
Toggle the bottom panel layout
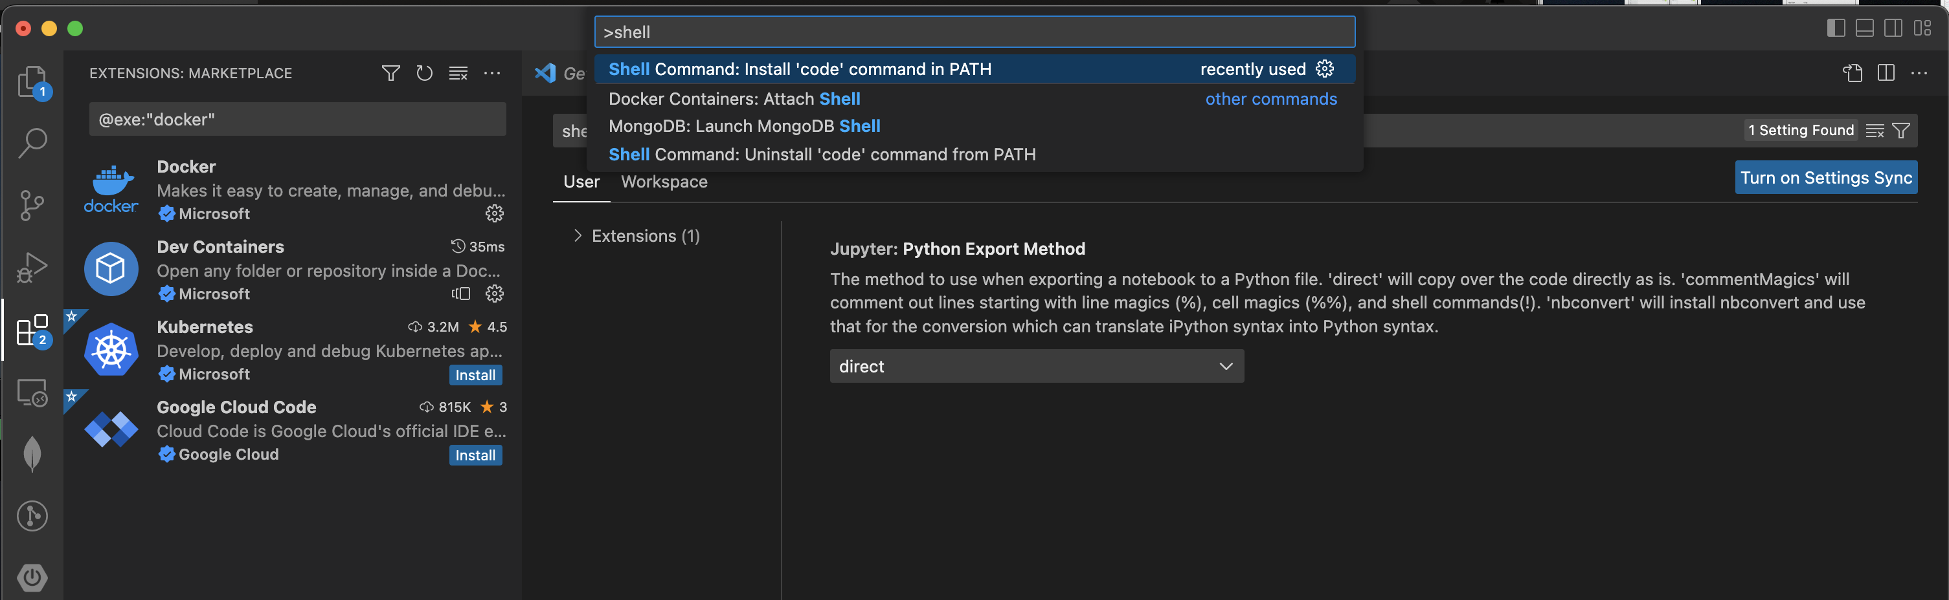pyautogui.click(x=1864, y=28)
